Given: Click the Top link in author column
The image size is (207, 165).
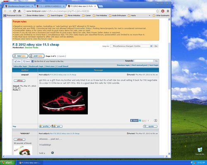Looking at the screenshot, I should (14, 127).
